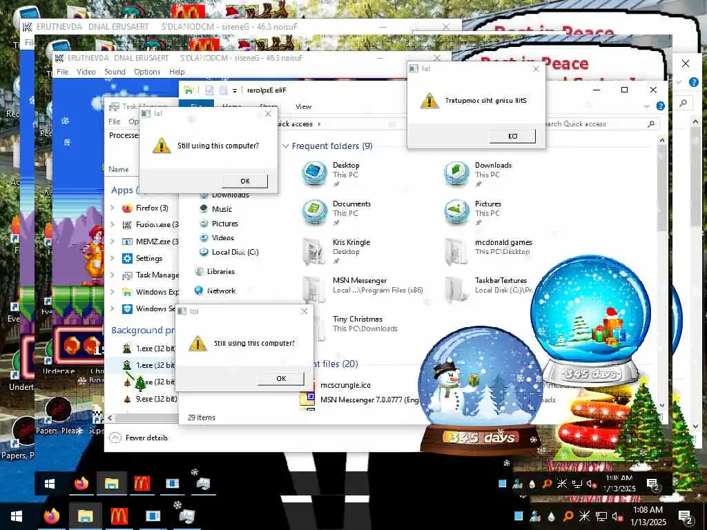Viewport: 707px width, 530px height.
Task: Open Firefox from the lowest taskbar
Action: click(51, 516)
